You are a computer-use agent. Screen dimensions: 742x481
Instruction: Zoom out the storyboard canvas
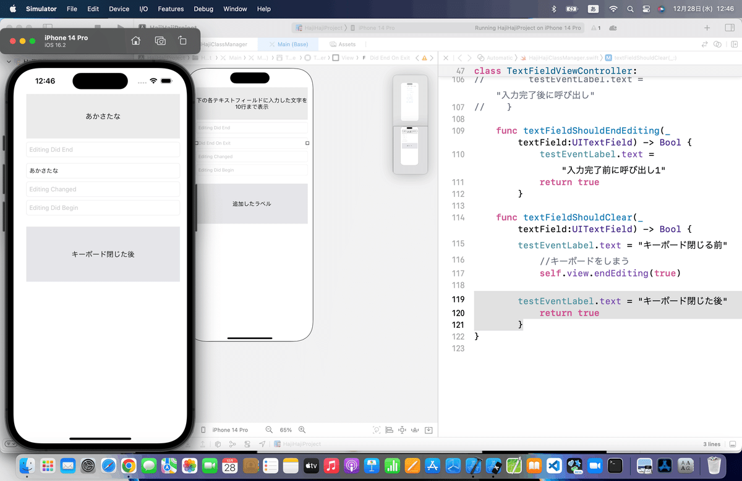(x=269, y=430)
